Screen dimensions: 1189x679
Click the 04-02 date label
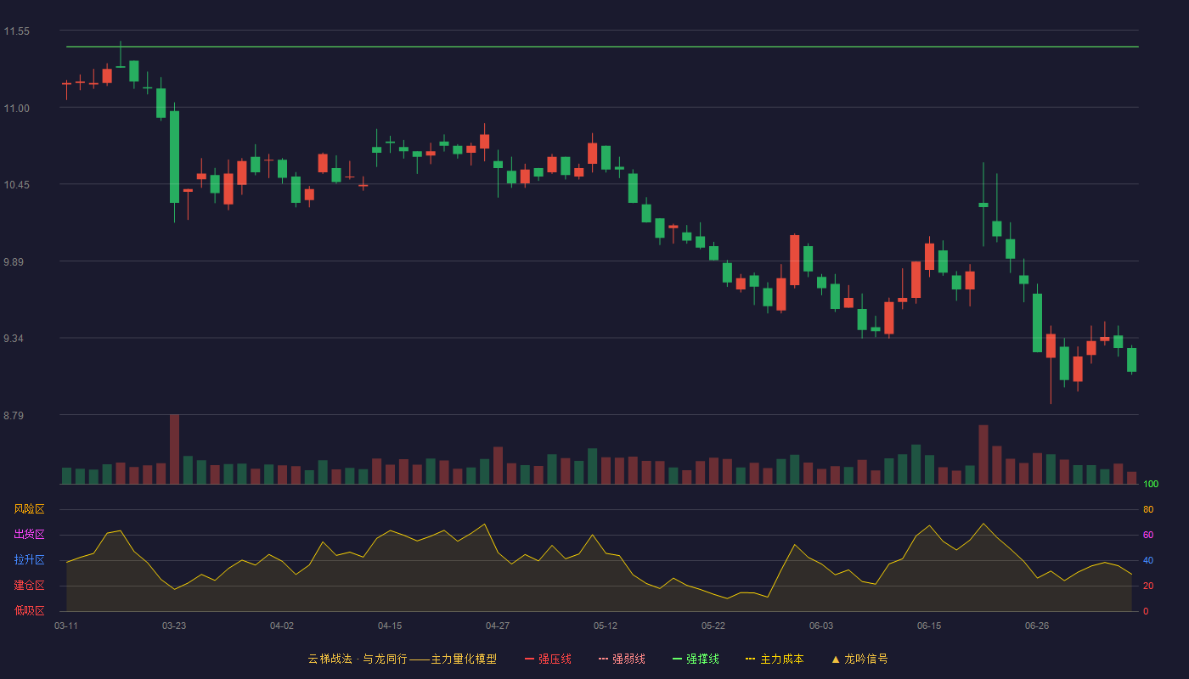282,626
